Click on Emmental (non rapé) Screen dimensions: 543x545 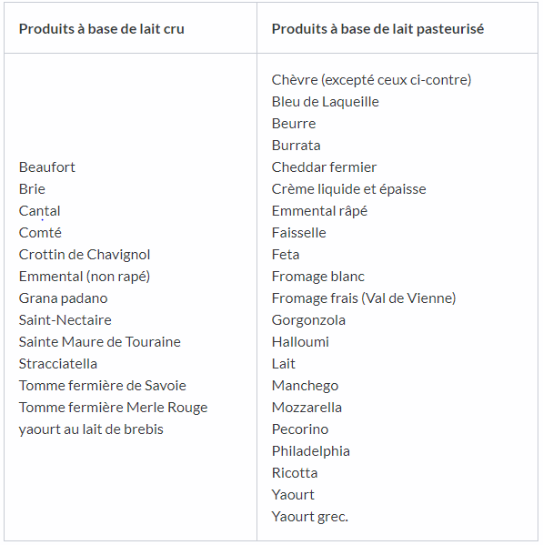click(x=85, y=277)
